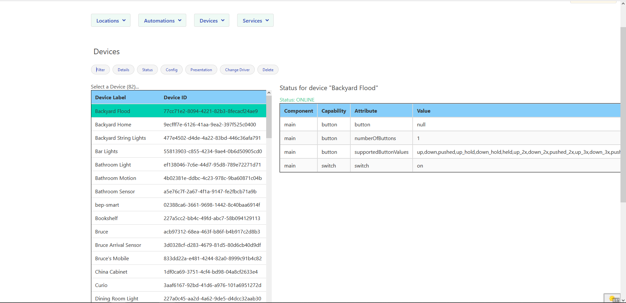Click the Details button
626x303 pixels.
(x=123, y=70)
